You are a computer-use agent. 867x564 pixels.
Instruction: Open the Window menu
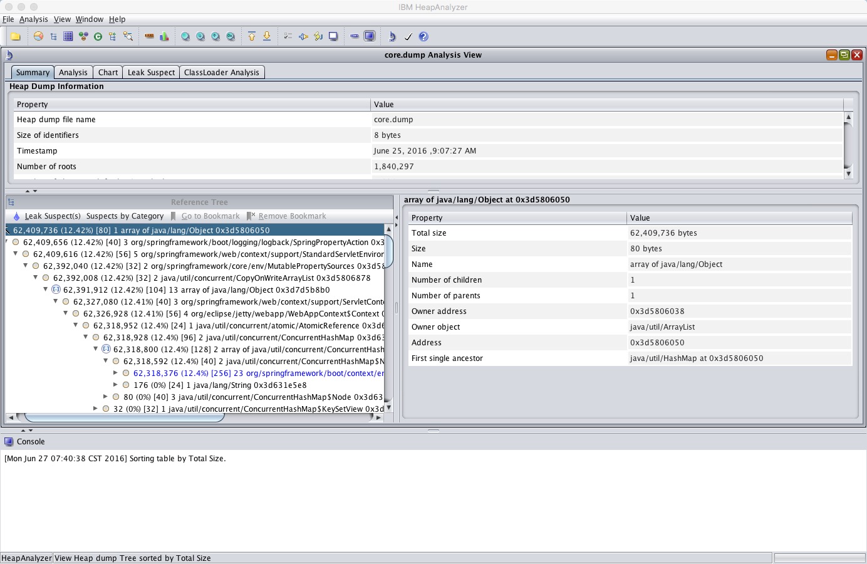(90, 19)
